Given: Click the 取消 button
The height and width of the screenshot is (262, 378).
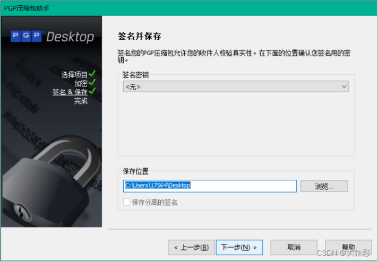Looking at the screenshot, I should (294, 247).
